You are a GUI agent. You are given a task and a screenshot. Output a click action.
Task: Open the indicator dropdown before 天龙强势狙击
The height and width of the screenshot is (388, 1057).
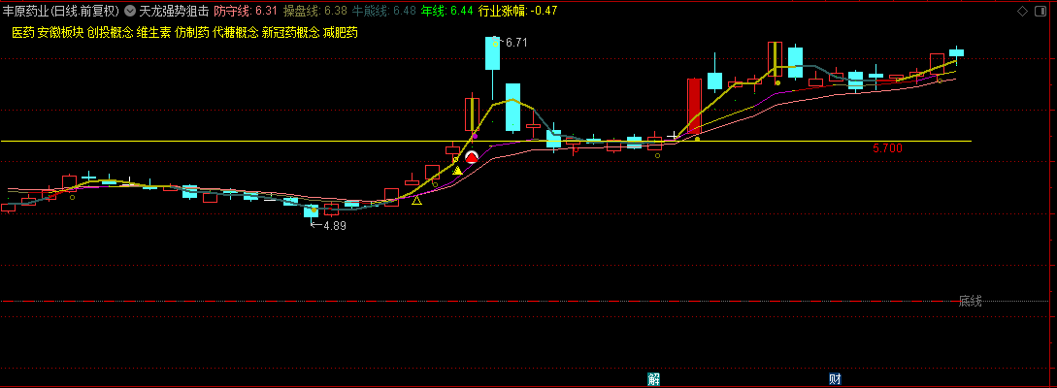click(x=129, y=11)
